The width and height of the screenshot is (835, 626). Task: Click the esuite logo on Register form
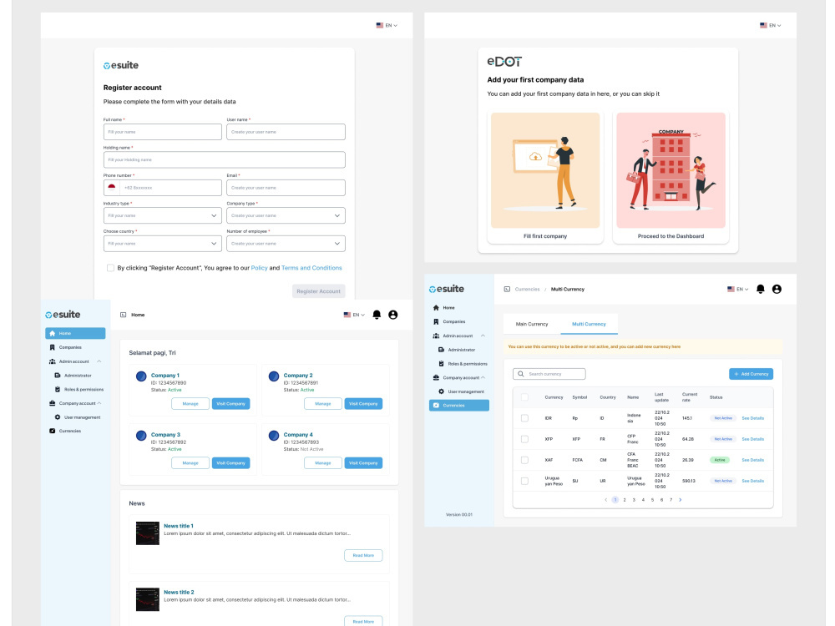click(x=121, y=65)
